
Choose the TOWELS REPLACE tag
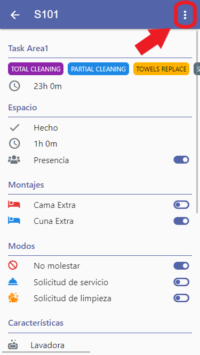tap(161, 69)
